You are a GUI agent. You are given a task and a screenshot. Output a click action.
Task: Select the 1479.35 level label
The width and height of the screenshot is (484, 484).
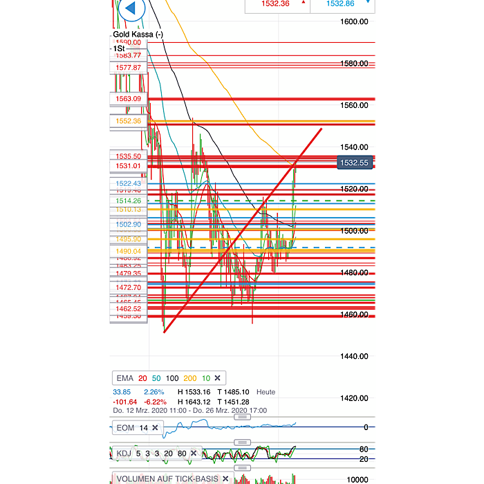pos(129,273)
